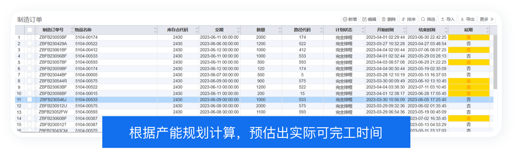Check the box for row ZBFB230546J
Viewport: 516px width, 152px height.
point(30,100)
